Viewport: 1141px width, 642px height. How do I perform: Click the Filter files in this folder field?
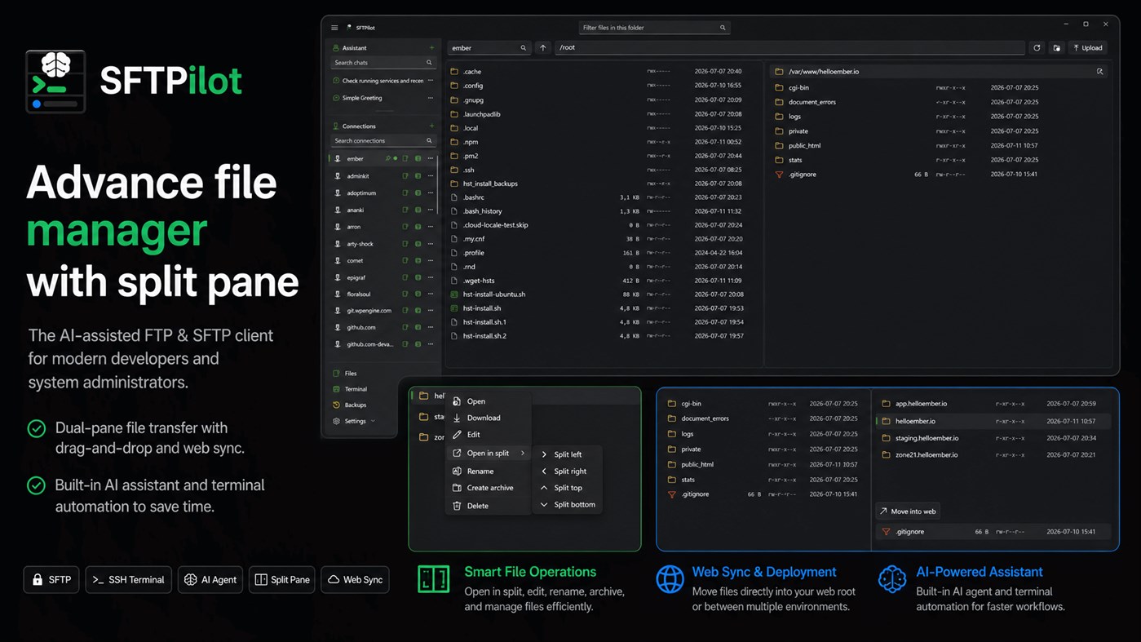(x=654, y=28)
